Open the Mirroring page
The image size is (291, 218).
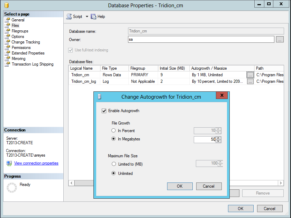[x=18, y=59]
